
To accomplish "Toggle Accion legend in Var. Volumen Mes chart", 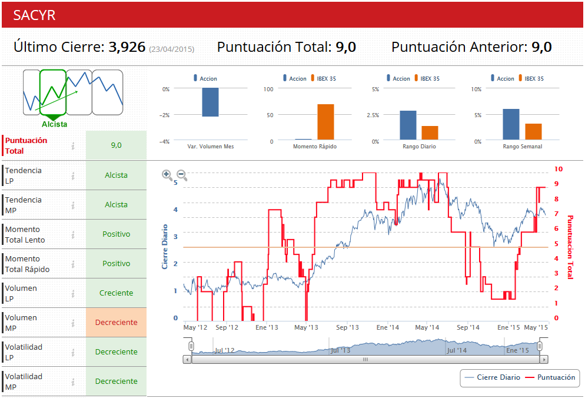I will (205, 78).
